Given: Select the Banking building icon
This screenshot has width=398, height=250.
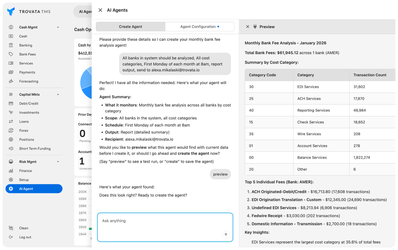Looking at the screenshot, I should pyautogui.click(x=11, y=45).
